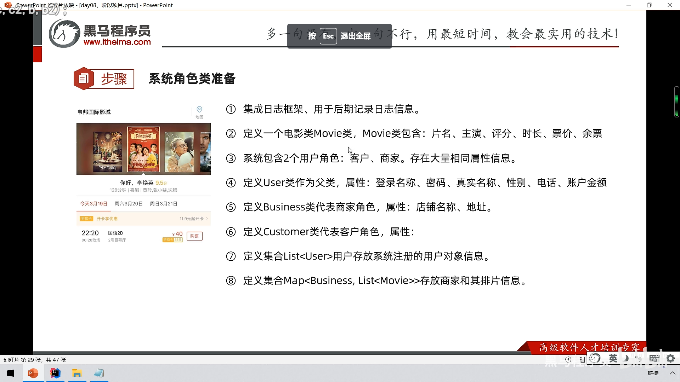Viewport: 680px width, 382px height.
Task: Expand the hidden system tray icons chevron
Action: [x=672, y=373]
